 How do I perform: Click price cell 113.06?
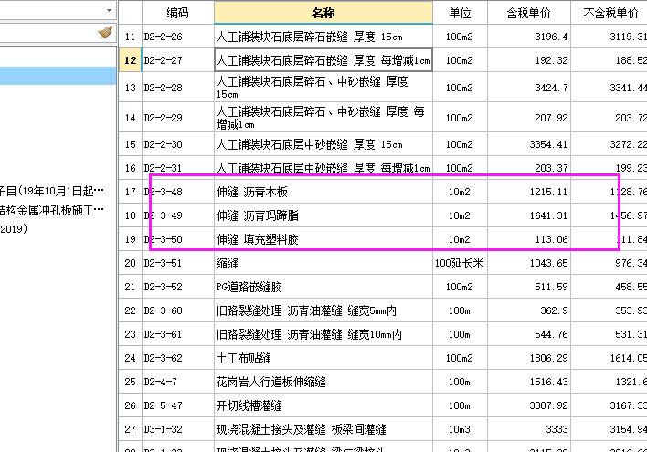pyautogui.click(x=528, y=239)
